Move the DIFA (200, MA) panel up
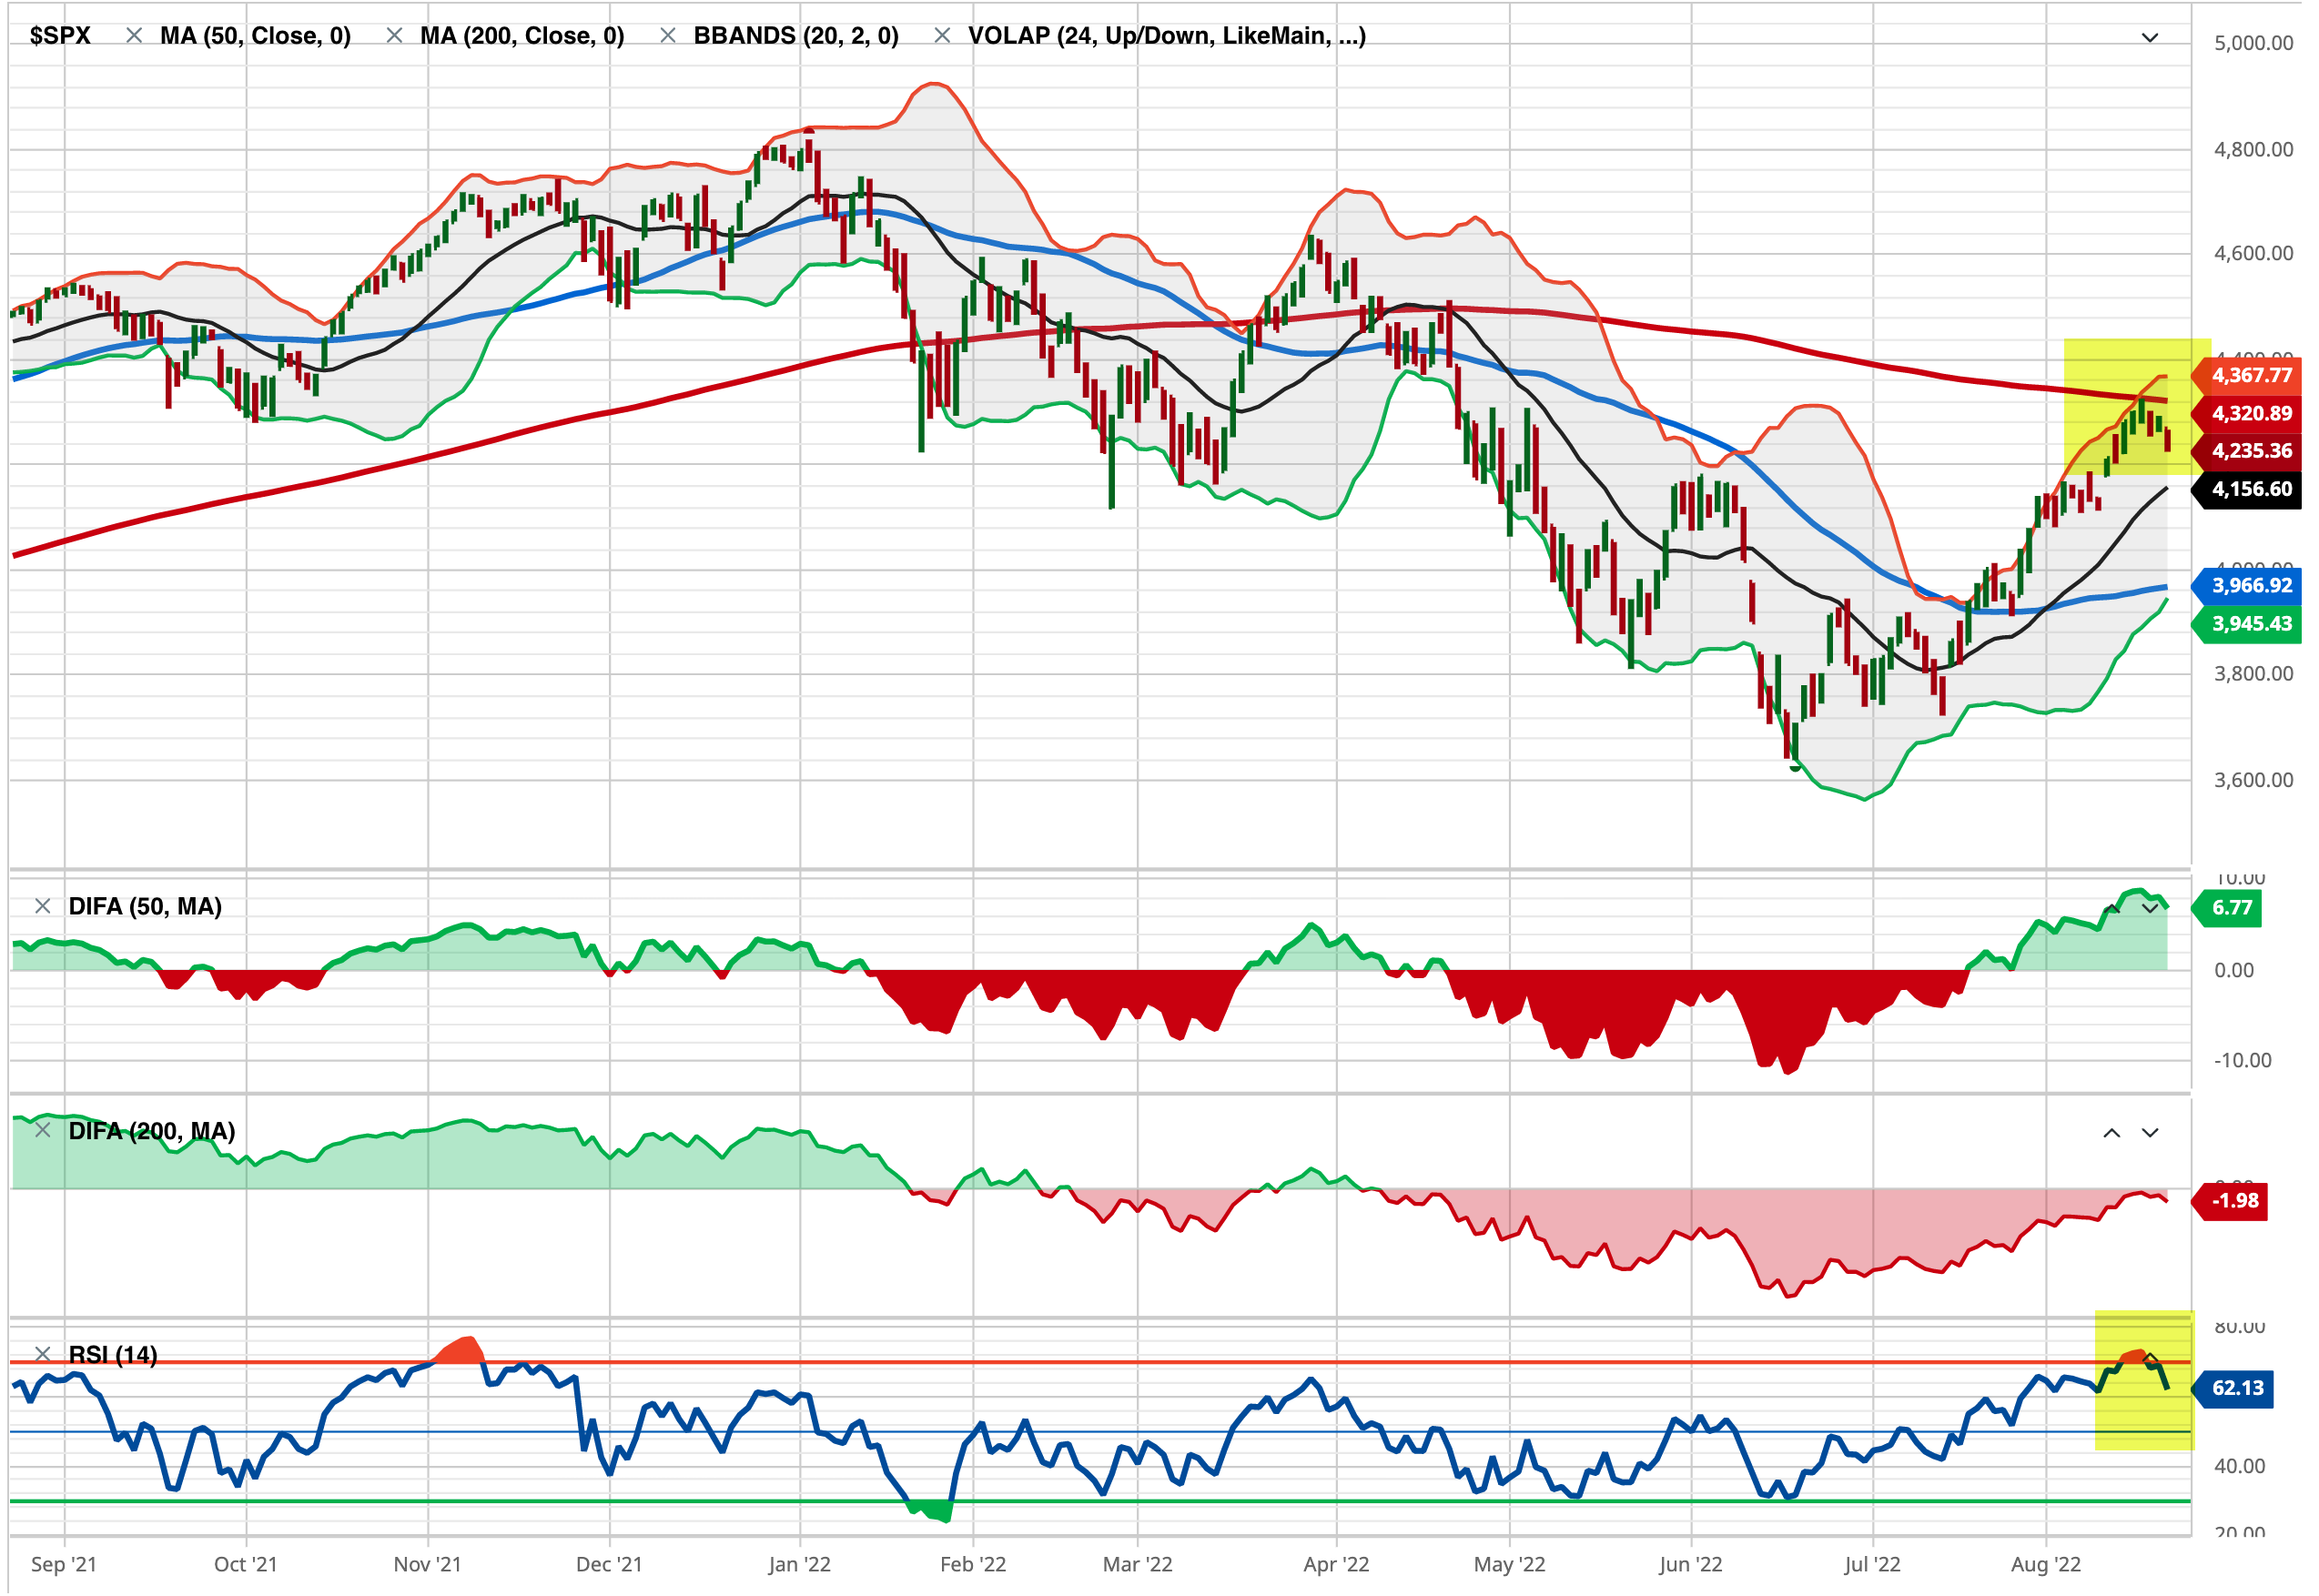The width and height of the screenshot is (2319, 1596). click(x=2111, y=1133)
